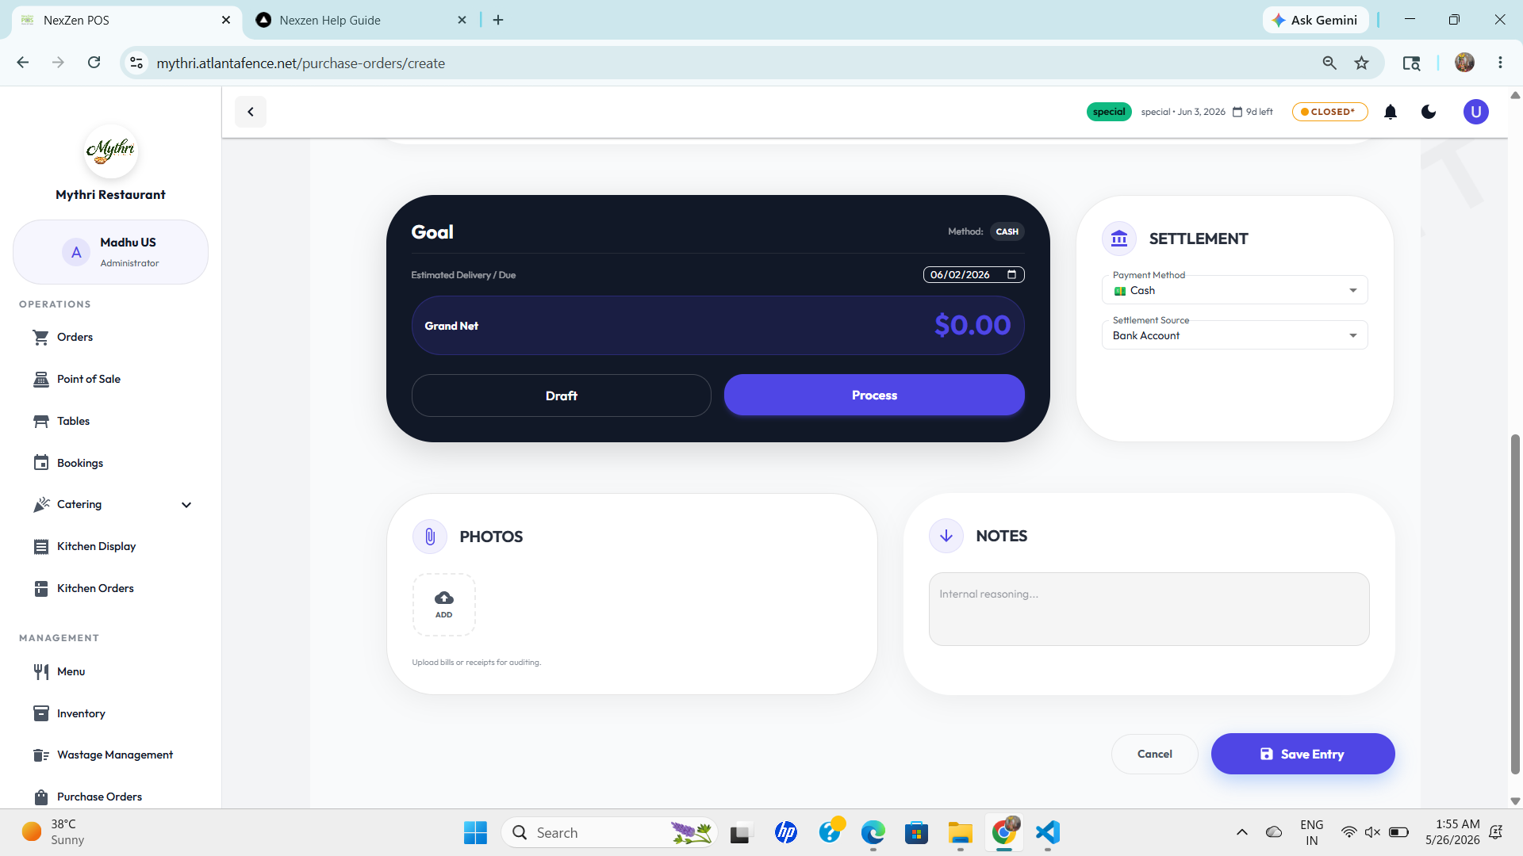Open the calendar picker in delivery date
The height and width of the screenshot is (856, 1523).
(1011, 275)
